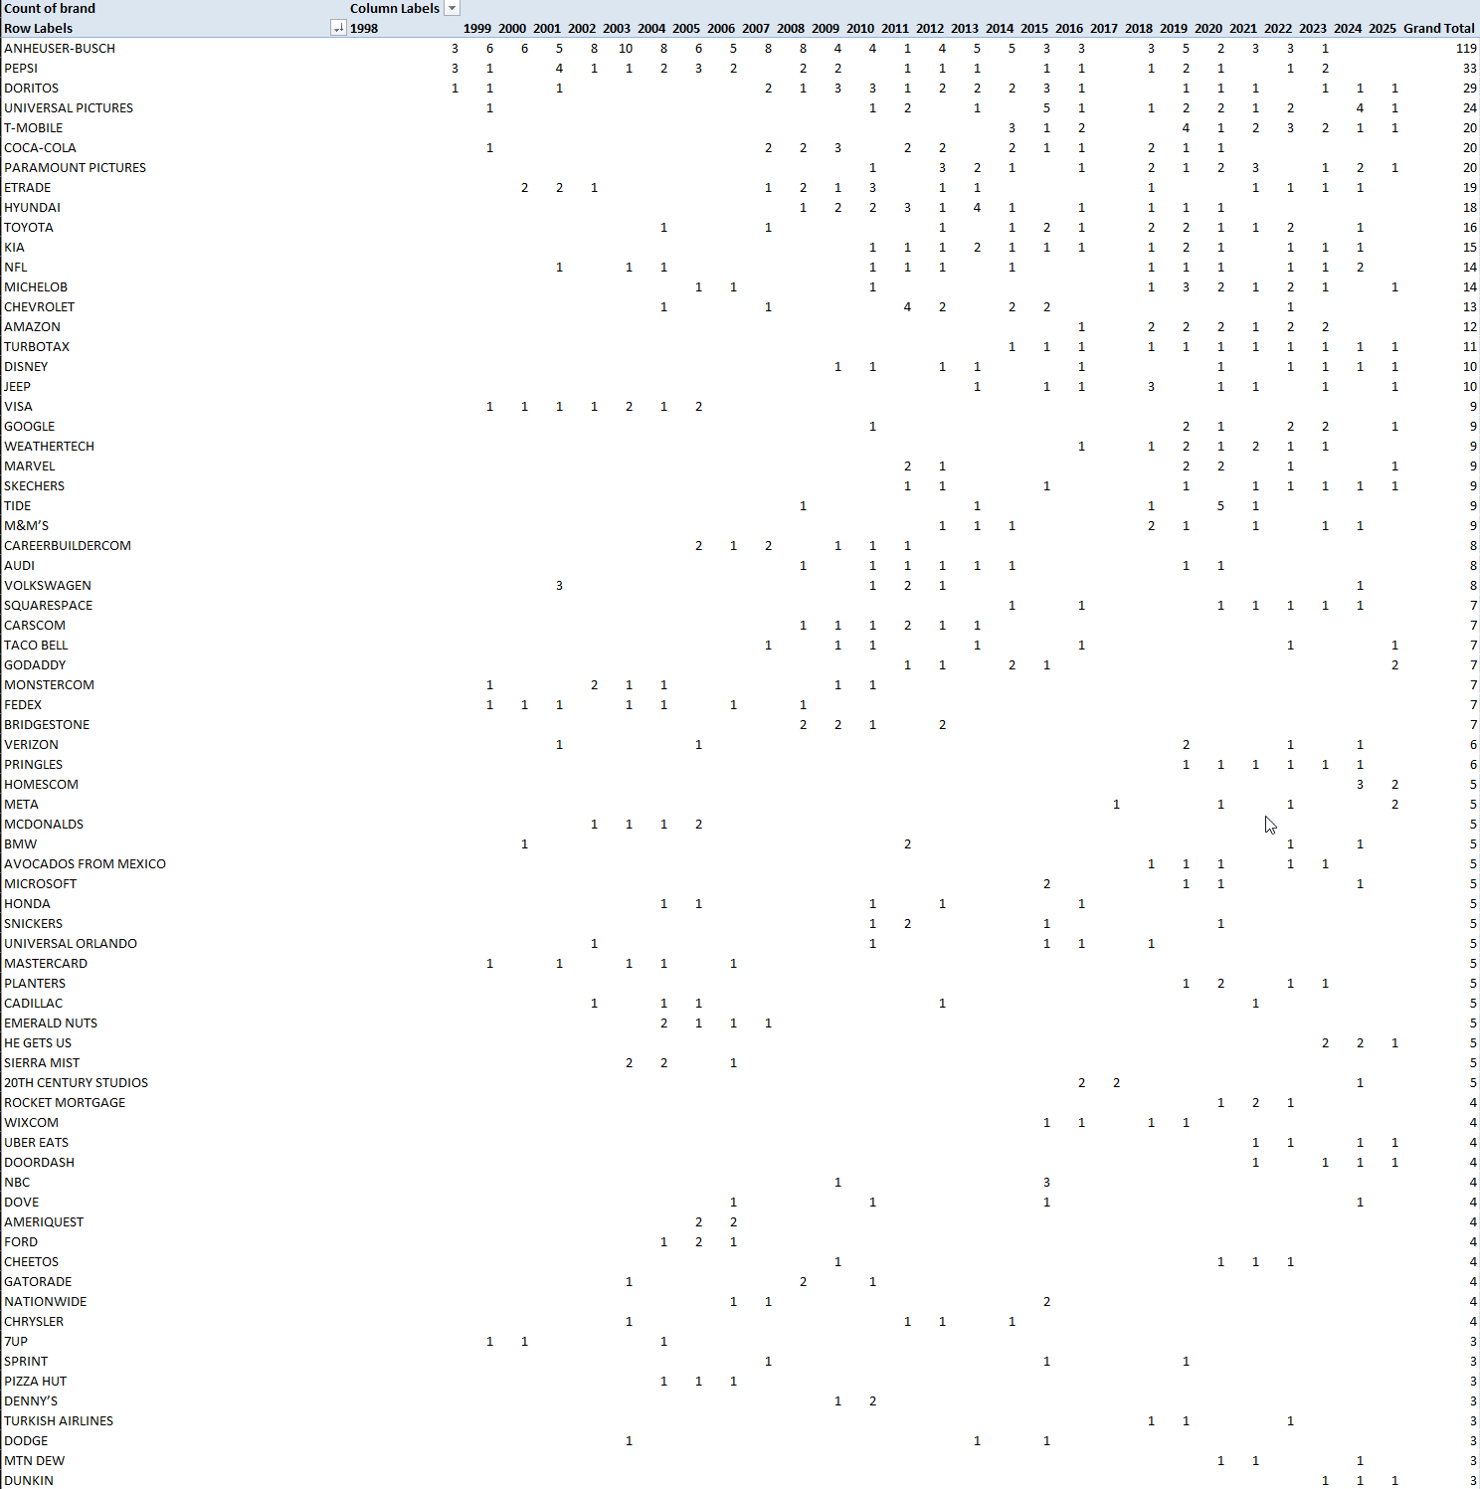1480x1489 pixels.
Task: Select the HYUNDAI row label
Action: point(32,207)
